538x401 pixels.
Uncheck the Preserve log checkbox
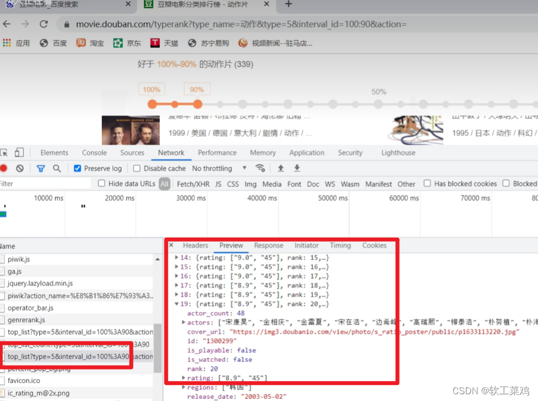point(78,168)
